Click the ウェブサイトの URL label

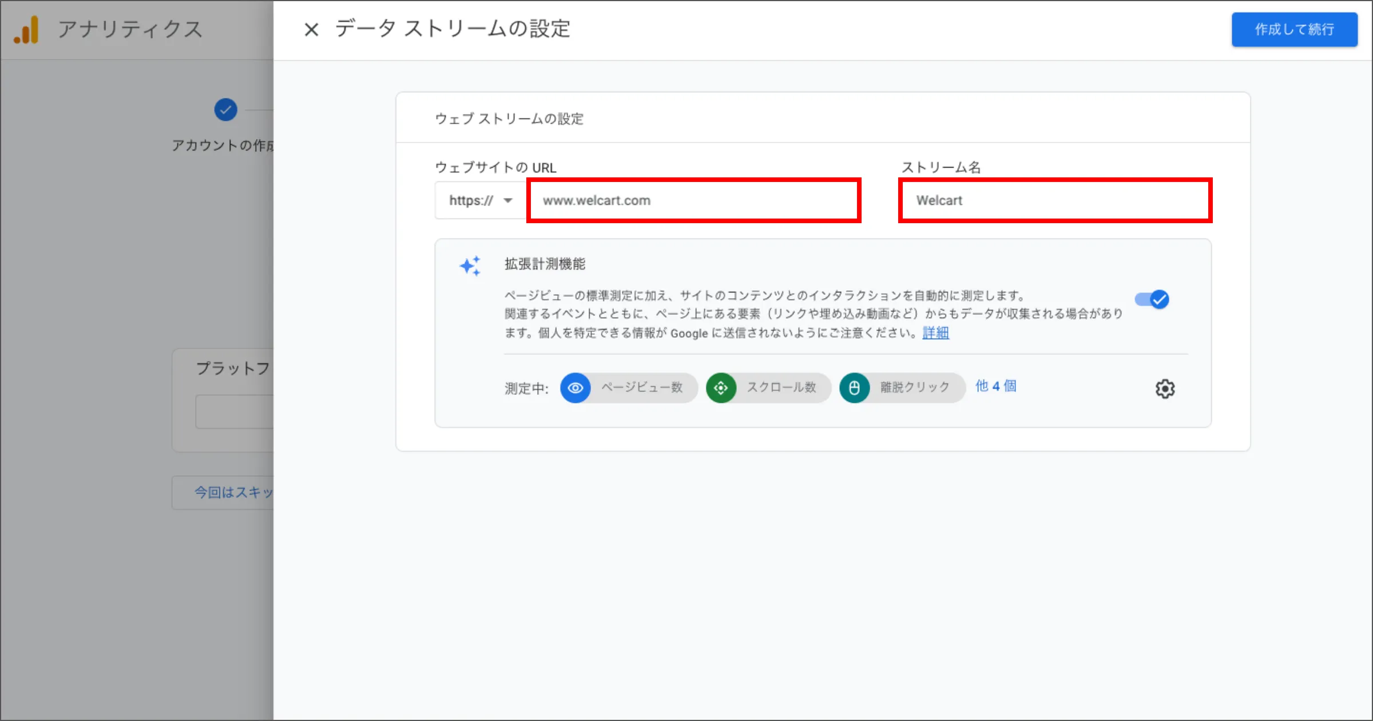[x=495, y=167]
